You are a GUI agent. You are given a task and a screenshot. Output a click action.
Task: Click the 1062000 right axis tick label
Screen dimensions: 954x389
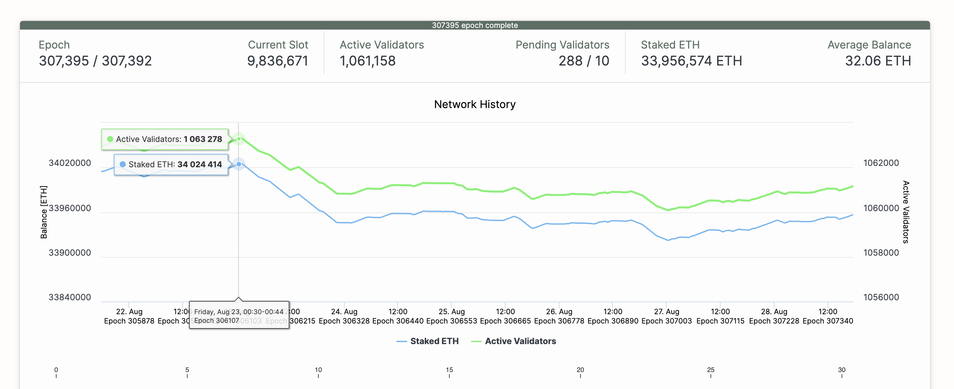click(x=881, y=163)
